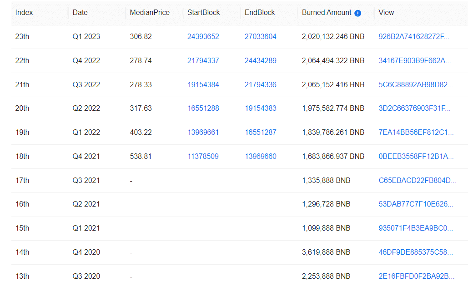
Task: Open start block 21794337
Action: point(203,61)
